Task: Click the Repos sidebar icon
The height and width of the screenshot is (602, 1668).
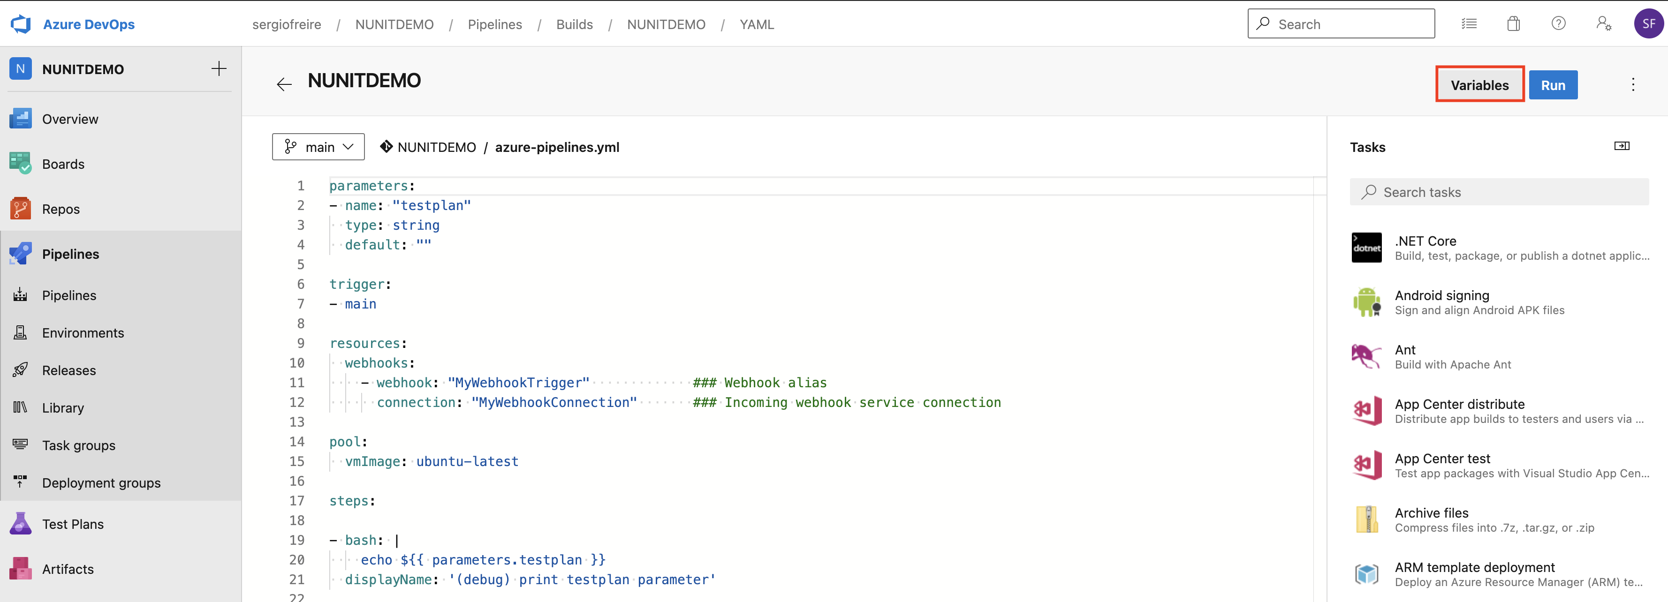Action: click(21, 209)
